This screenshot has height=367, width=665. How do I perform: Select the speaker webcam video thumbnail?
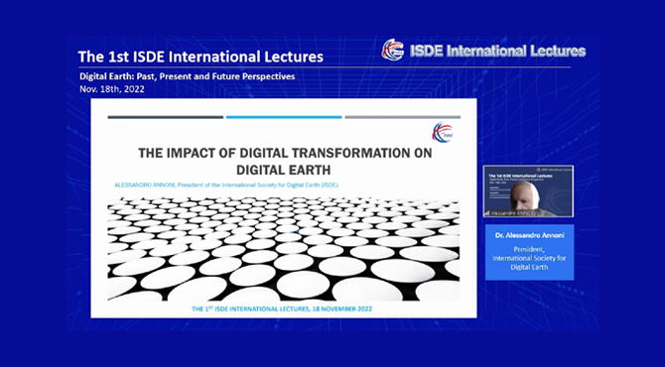[x=528, y=191]
